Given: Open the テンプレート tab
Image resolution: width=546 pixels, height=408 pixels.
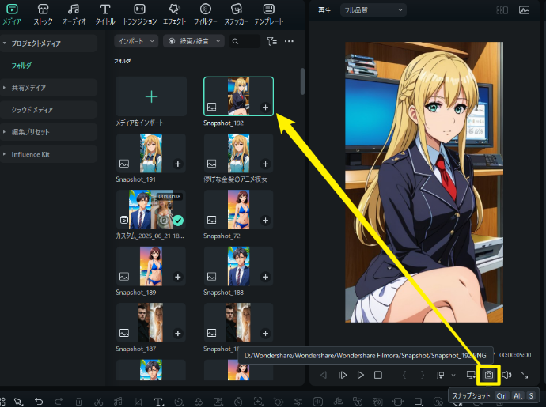Looking at the screenshot, I should click(x=268, y=14).
